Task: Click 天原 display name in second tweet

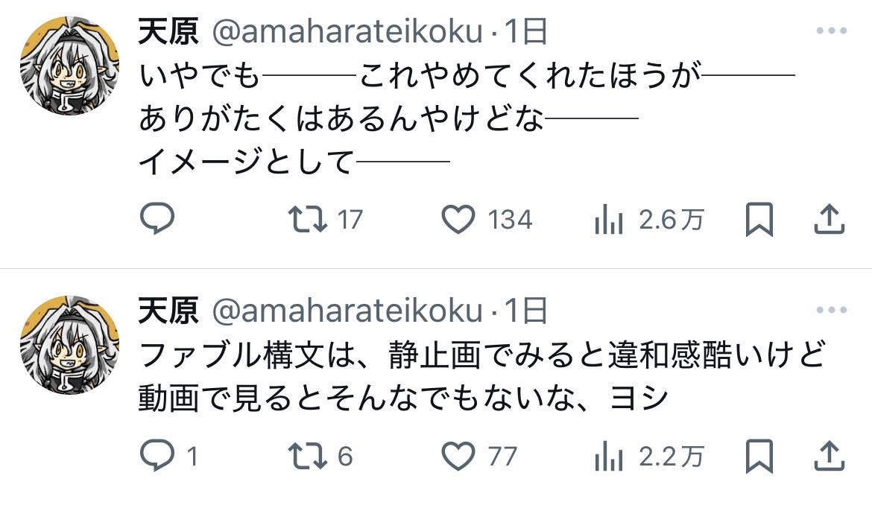Action: click(168, 310)
